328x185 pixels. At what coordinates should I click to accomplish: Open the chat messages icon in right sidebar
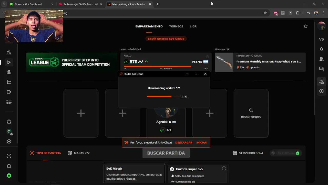pos(321,69)
